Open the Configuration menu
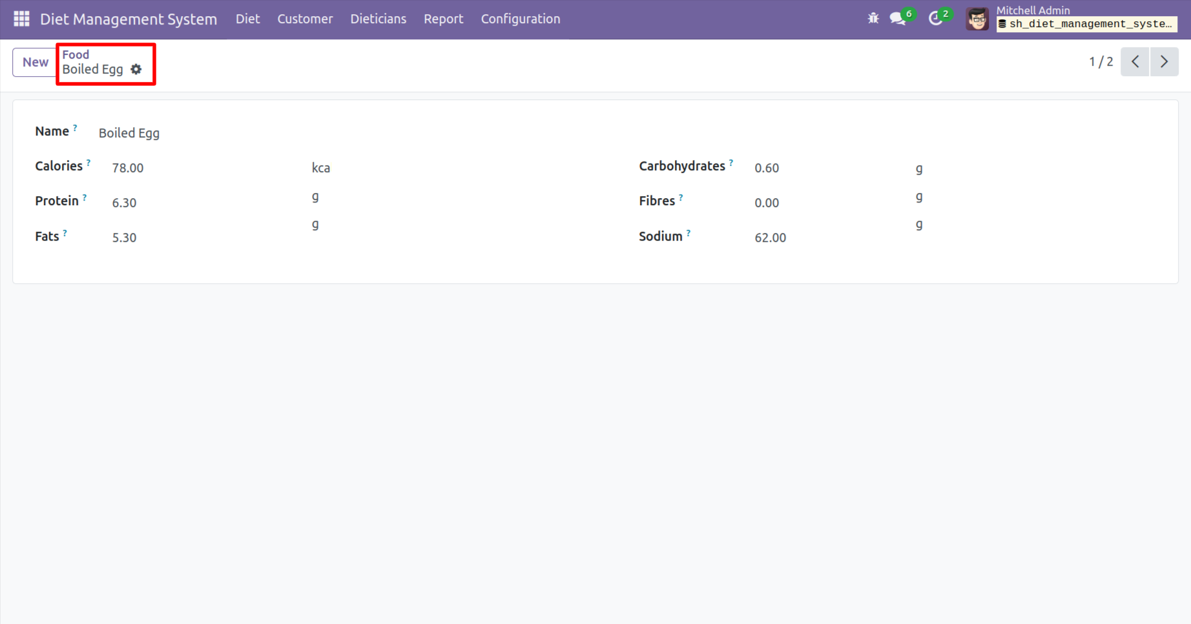Image resolution: width=1191 pixels, height=624 pixels. pos(521,19)
